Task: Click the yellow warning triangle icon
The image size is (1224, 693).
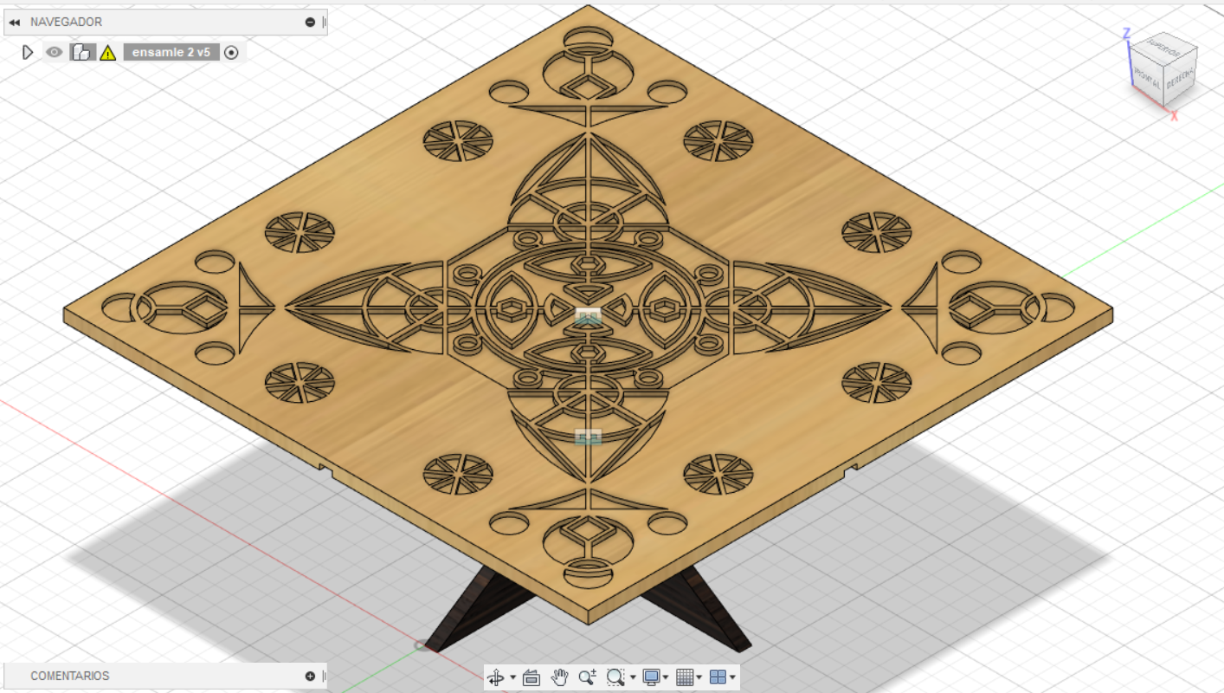Action: pos(107,53)
